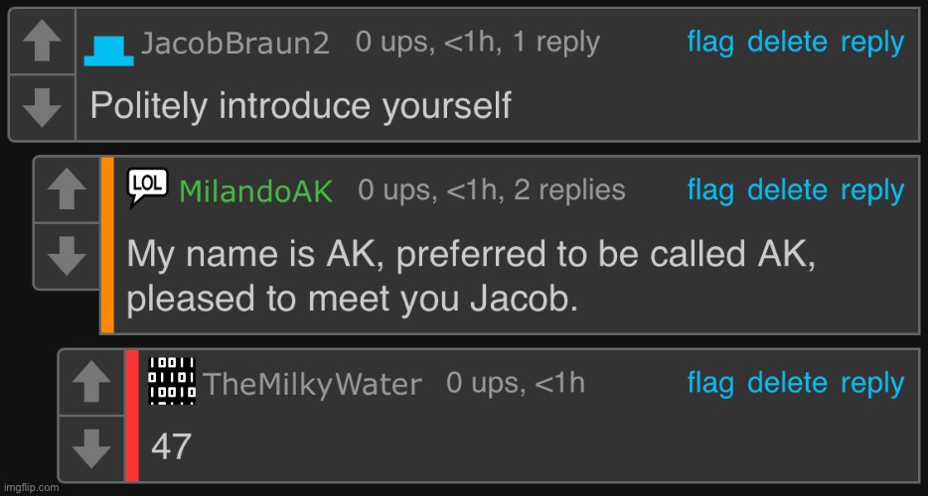Click MilandoAK's LOL speech bubble icon

[x=148, y=188]
